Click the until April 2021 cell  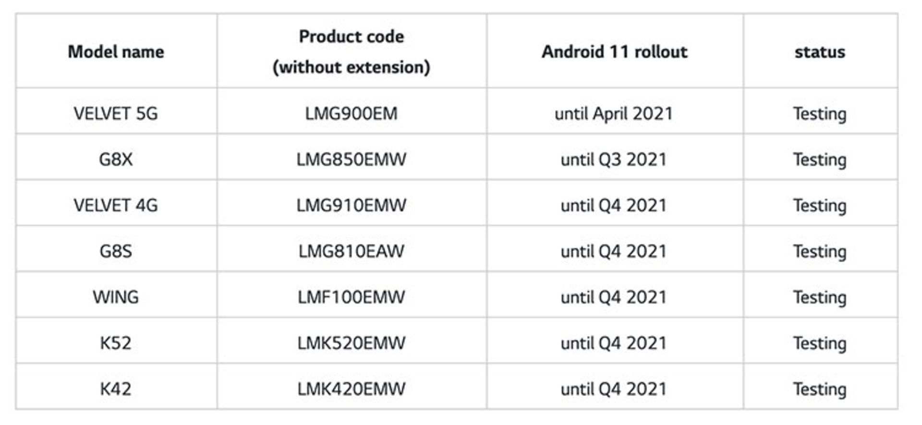click(x=614, y=113)
